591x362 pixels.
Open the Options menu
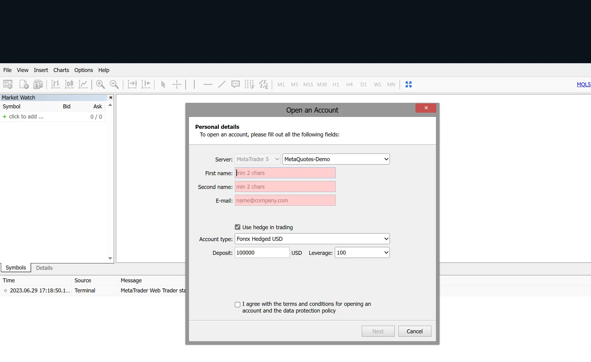(x=83, y=70)
